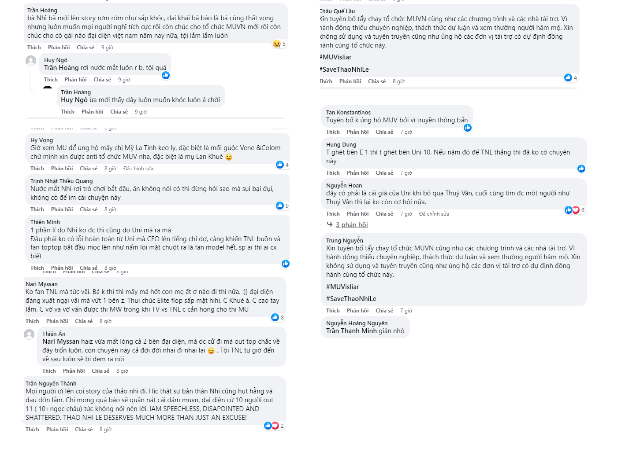The height and width of the screenshot is (470, 640).
Task: Share Nguyễn Hoan's comment via Chia sẻ
Action: pyautogui.click(x=384, y=214)
